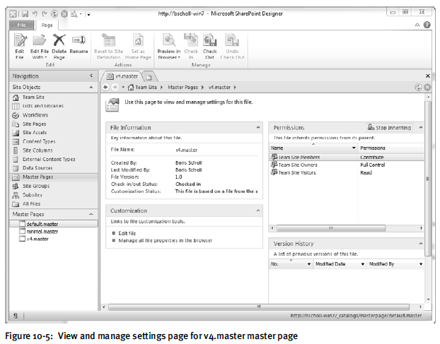Image resolution: width=440 pixels, height=344 pixels.
Task: Click the refresh icon in breadcrumb bar
Action: 418,88
